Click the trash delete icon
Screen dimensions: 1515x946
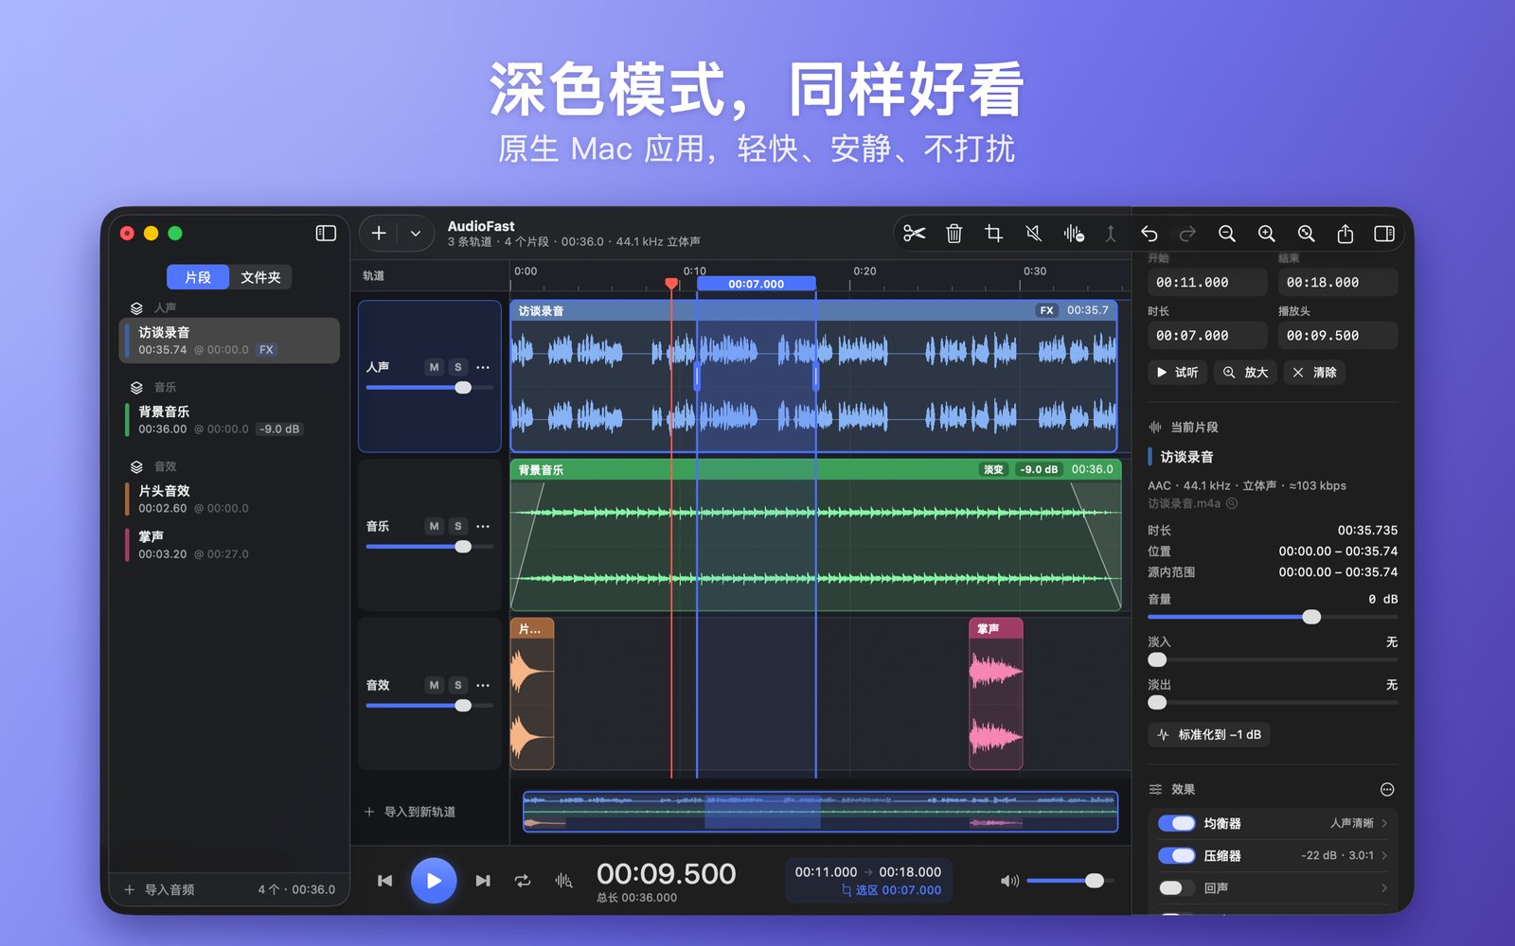(x=954, y=234)
